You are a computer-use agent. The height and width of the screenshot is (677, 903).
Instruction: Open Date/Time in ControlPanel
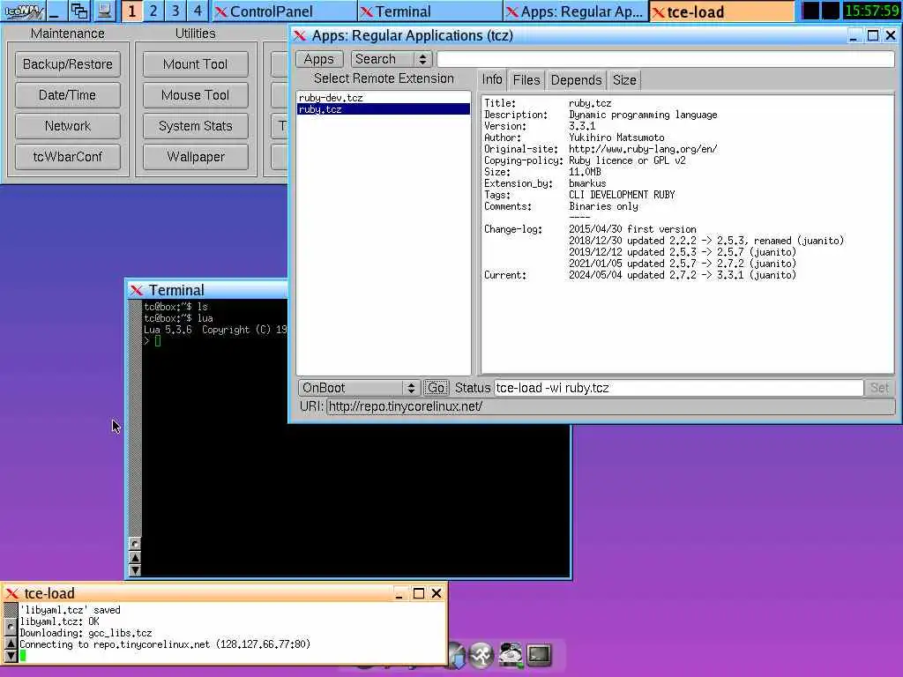coord(67,95)
